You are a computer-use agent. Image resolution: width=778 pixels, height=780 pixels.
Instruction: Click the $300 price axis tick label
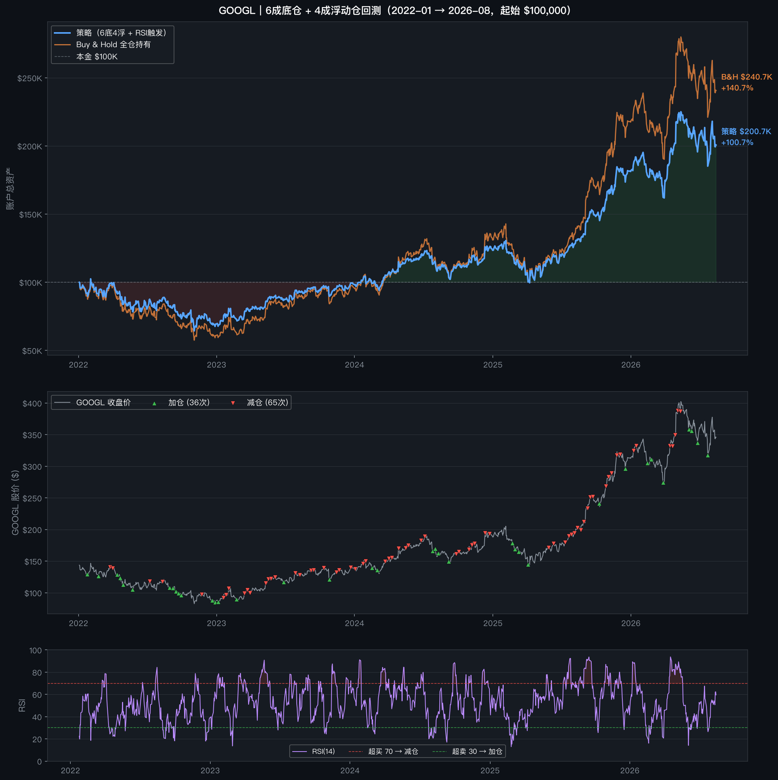pyautogui.click(x=32, y=467)
